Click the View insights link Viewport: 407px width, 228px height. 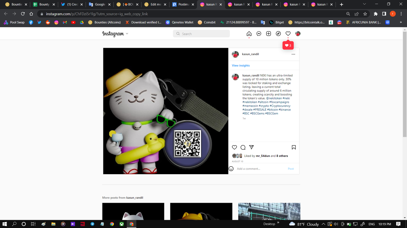(241, 65)
